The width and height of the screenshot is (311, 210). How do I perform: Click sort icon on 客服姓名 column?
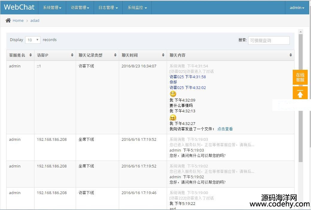pyautogui.click(x=30, y=55)
